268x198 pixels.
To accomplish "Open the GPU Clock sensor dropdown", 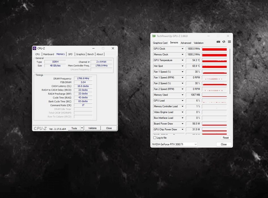I will click(182, 49).
